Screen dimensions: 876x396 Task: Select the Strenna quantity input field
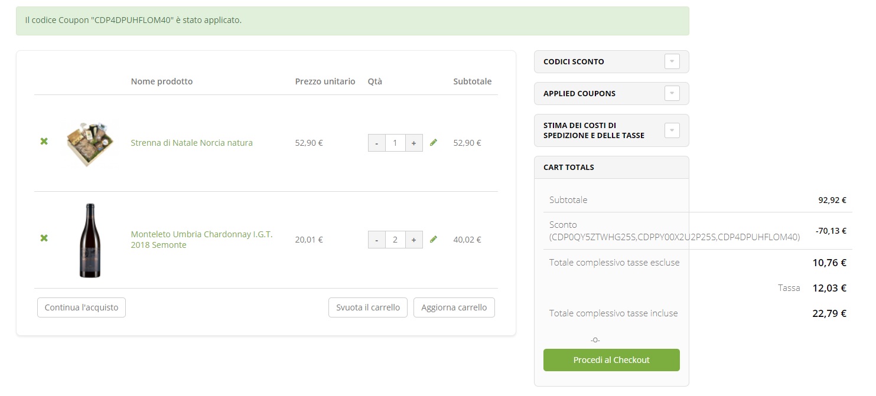[395, 142]
